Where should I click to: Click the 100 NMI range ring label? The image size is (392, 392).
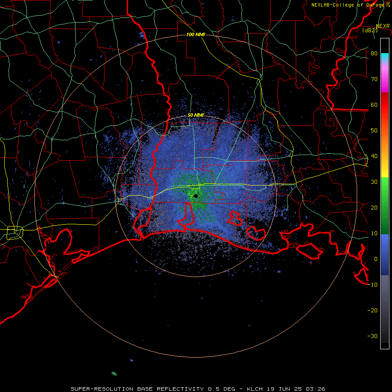pos(196,34)
